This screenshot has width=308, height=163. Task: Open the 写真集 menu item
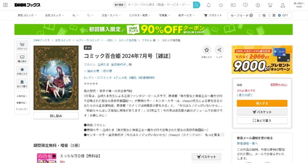[164, 15]
